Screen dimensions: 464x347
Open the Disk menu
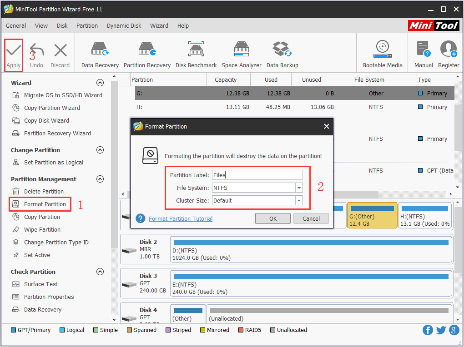point(62,26)
